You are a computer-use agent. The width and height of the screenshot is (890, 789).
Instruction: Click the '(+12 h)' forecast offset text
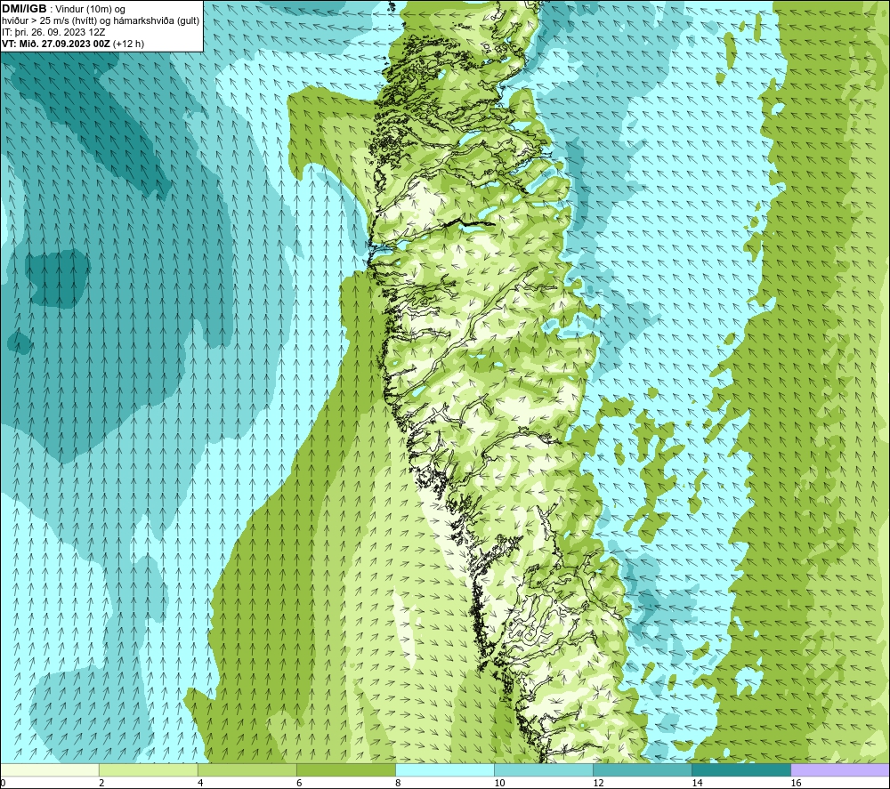coord(129,44)
